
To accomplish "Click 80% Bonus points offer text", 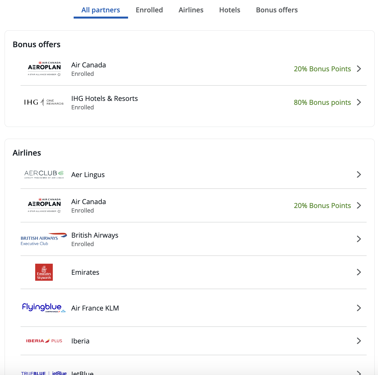I will [322, 102].
